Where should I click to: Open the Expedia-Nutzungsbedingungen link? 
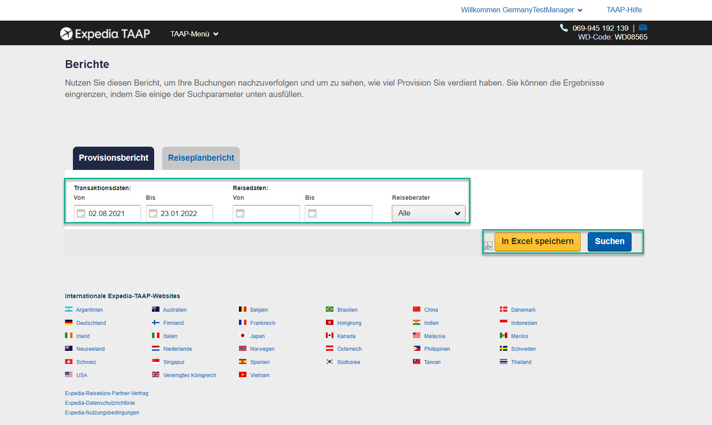point(102,413)
